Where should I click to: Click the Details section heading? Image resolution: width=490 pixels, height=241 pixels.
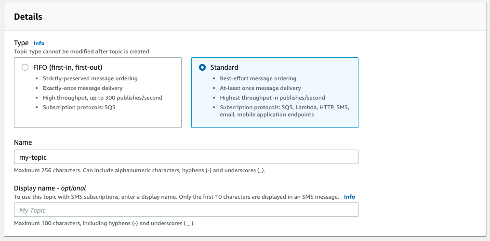28,17
